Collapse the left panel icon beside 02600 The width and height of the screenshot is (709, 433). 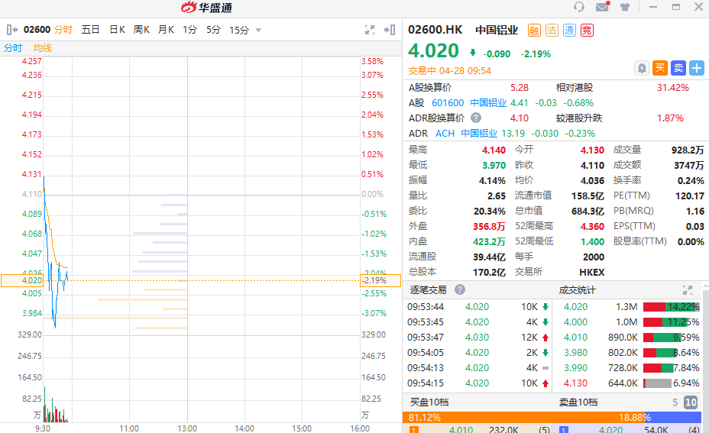pos(11,30)
